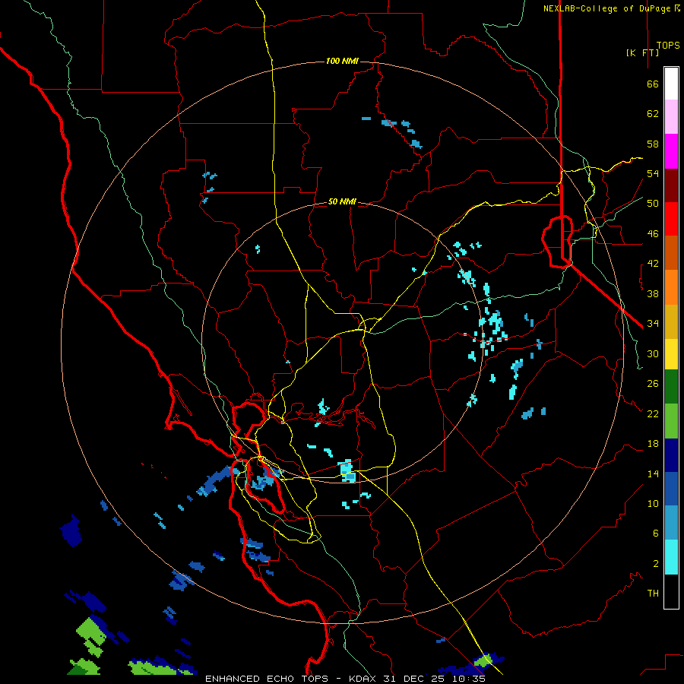This screenshot has height=684, width=684.
Task: Select the magenta swatch in the legend
Action: click(x=671, y=151)
